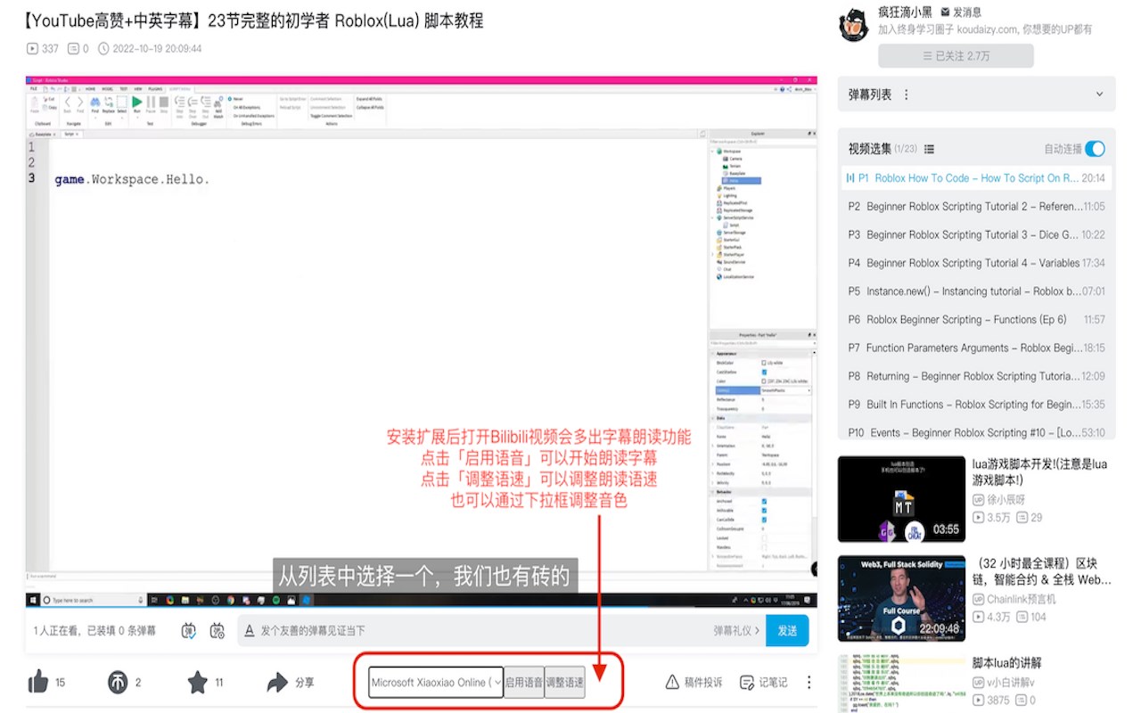Click 发消息 envelope icon
The height and width of the screenshot is (713, 1141).
(x=945, y=12)
